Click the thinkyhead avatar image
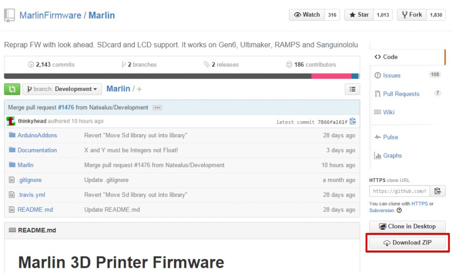Image resolution: width=453 pixels, height=273 pixels. (x=11, y=121)
